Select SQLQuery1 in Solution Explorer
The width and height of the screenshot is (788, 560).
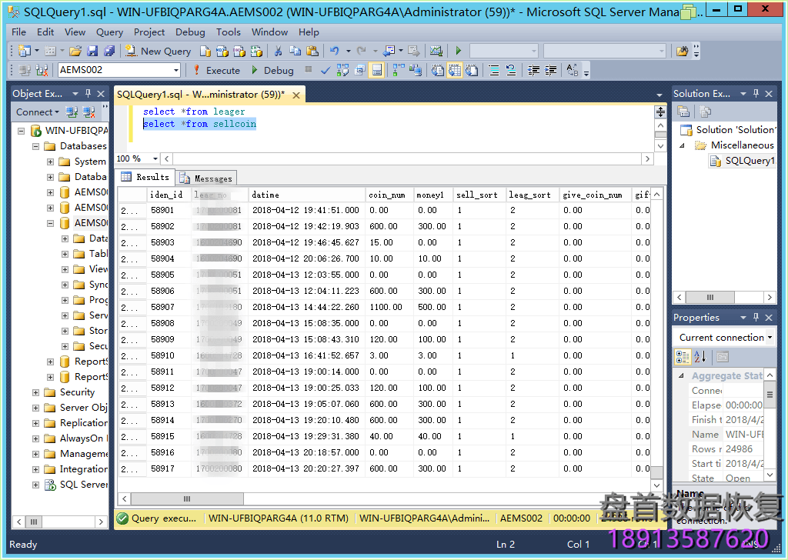pyautogui.click(x=743, y=161)
